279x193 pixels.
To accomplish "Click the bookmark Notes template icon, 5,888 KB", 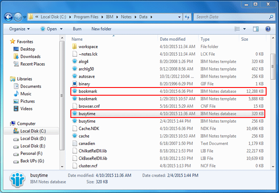I will pos(75,99).
